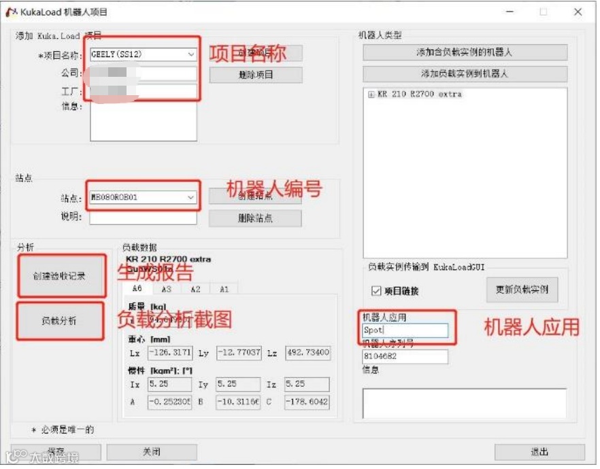The image size is (600, 469).
Task: Click 添加负载实例到机器人 button
Action: [x=465, y=74]
